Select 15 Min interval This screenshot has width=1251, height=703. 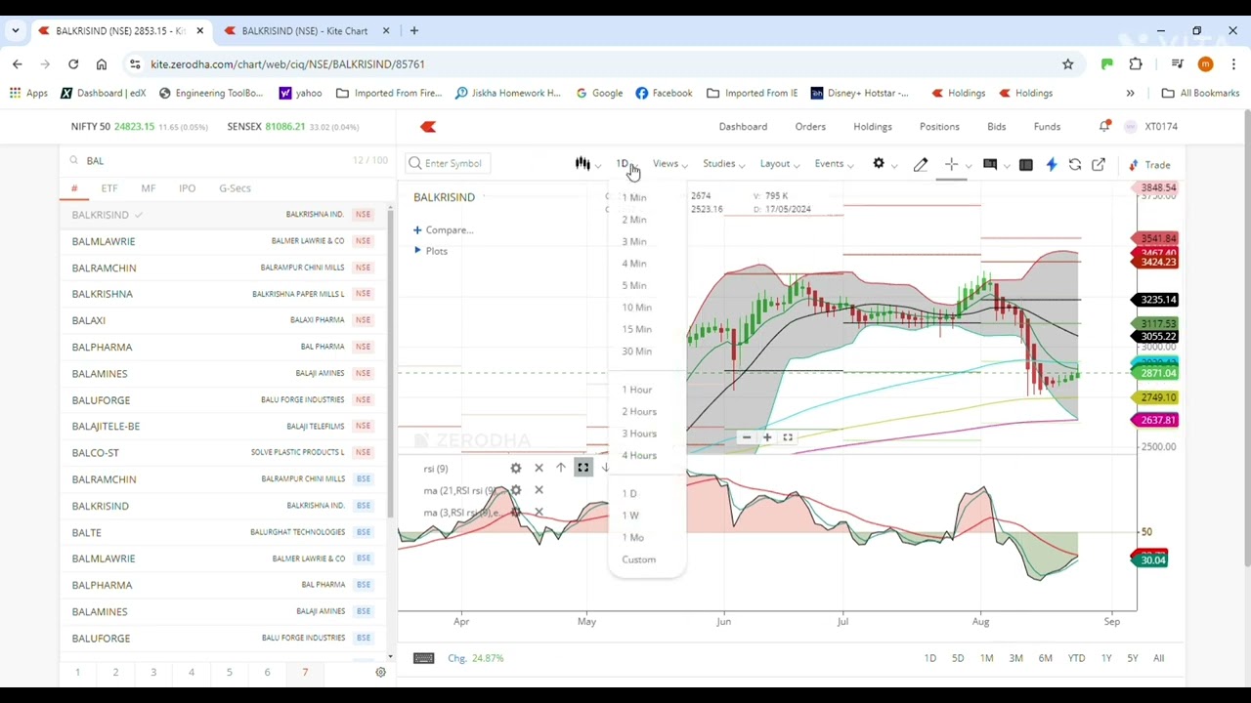pyautogui.click(x=637, y=329)
